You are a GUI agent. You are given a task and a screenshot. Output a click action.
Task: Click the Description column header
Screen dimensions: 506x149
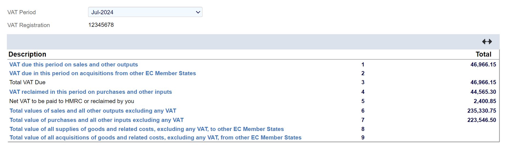[x=27, y=54]
